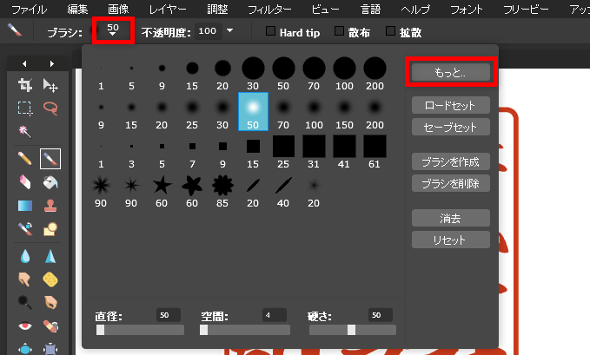Viewport: 590px width, 355px height.
Task: Activate the Magic Wand tool
Action: pos(25,131)
